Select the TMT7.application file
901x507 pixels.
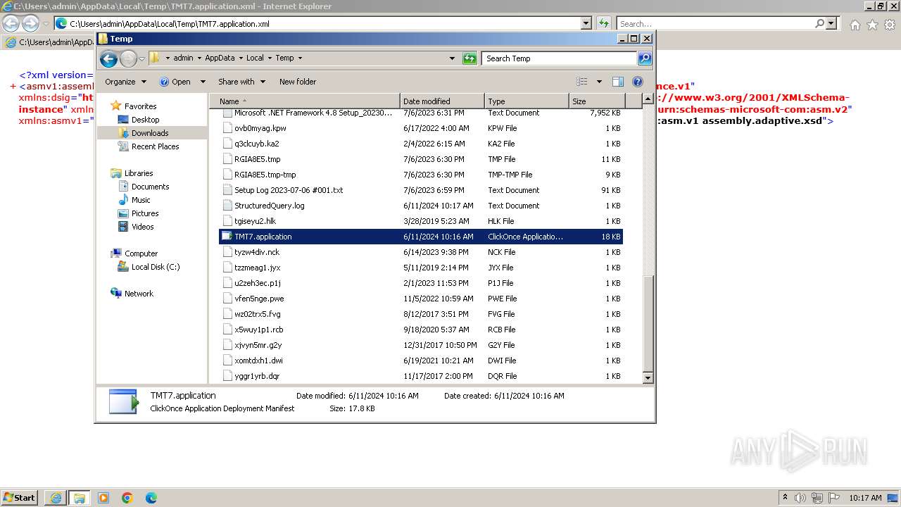point(421,237)
